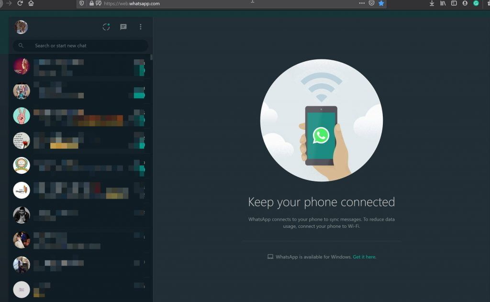Click the 'Get it here' link
This screenshot has height=302, width=490.
coord(364,257)
